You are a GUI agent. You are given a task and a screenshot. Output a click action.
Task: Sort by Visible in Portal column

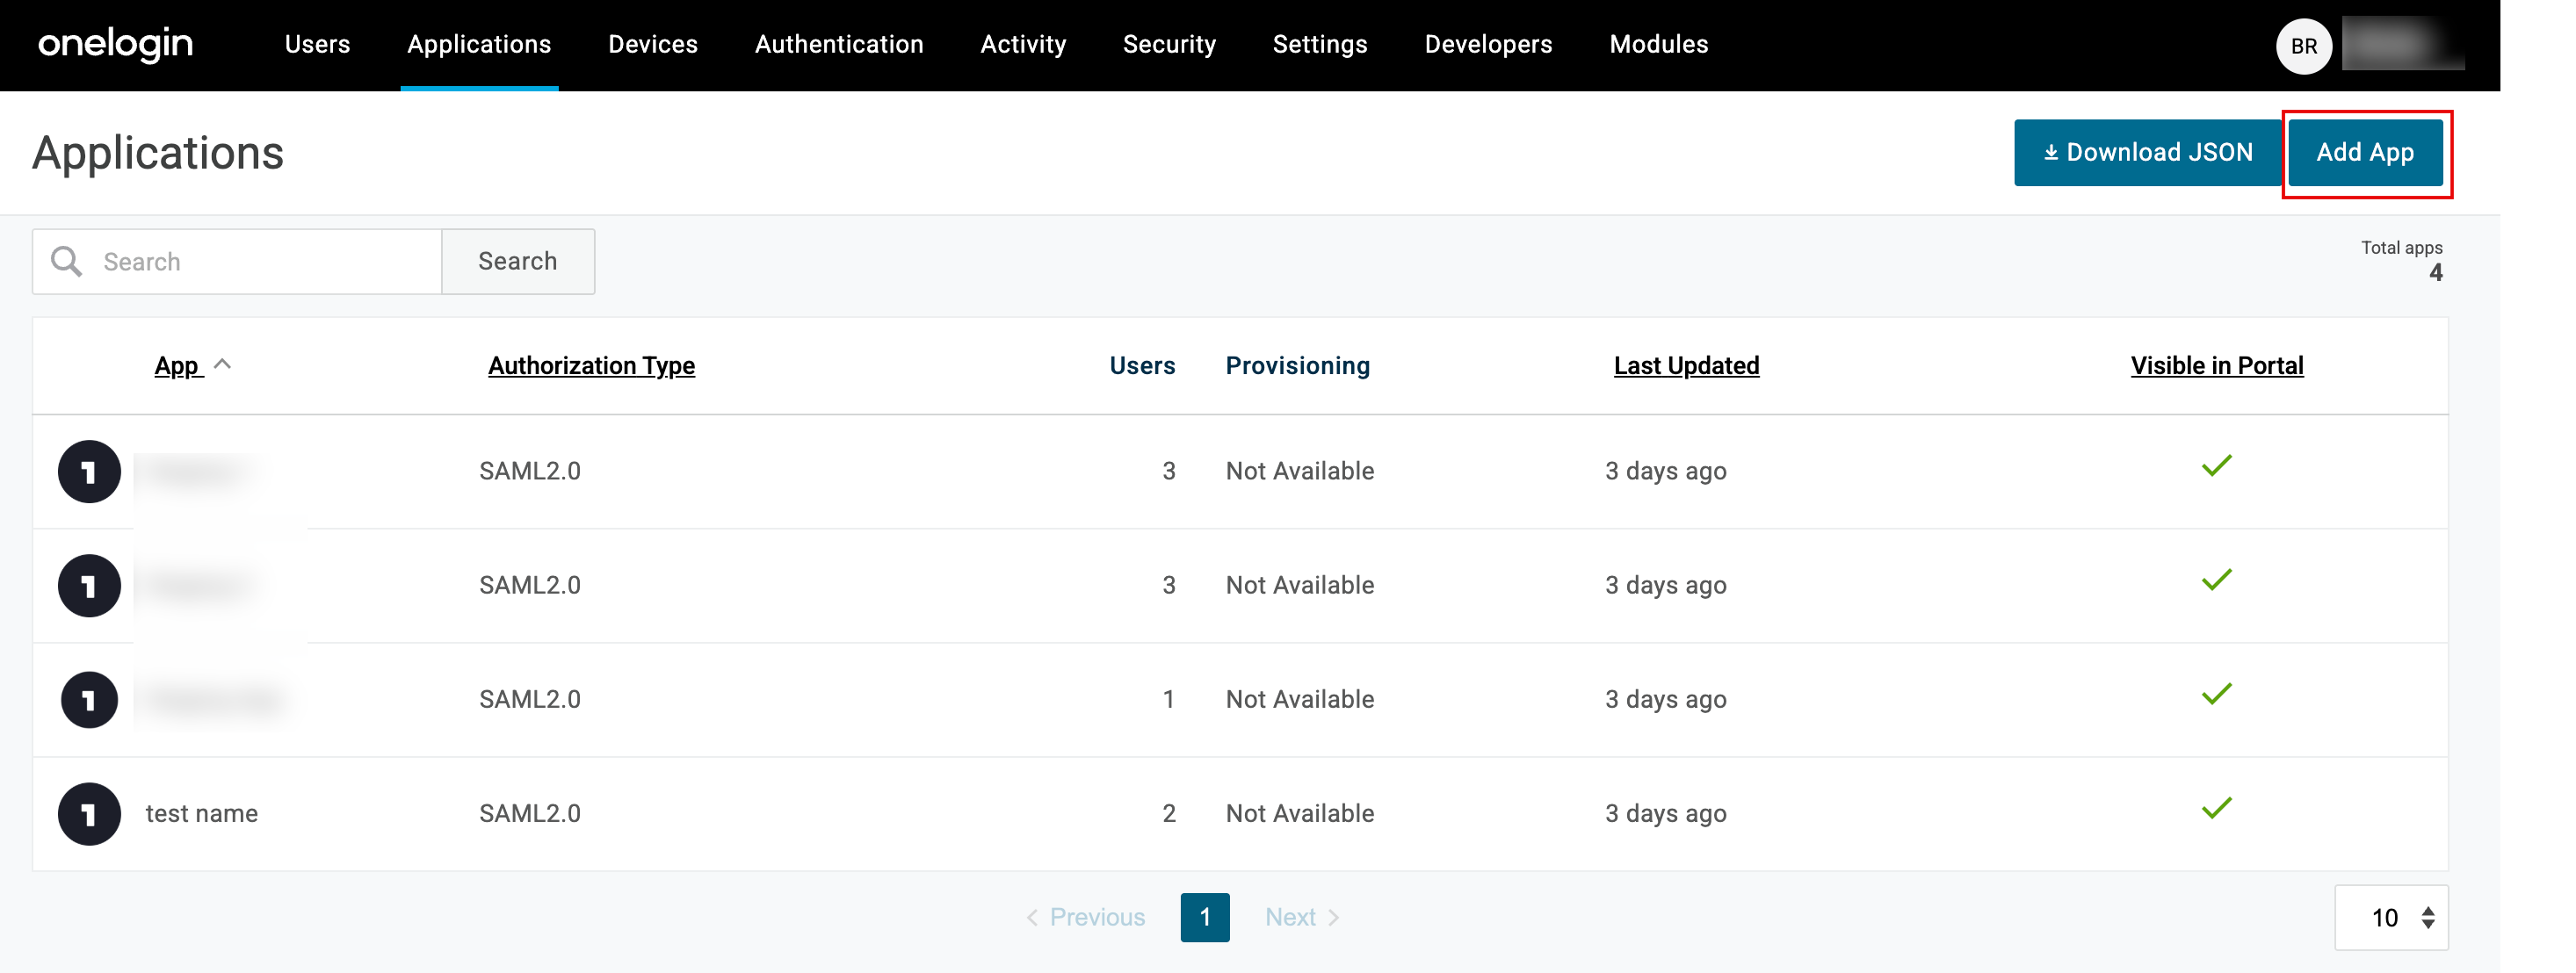point(2216,366)
